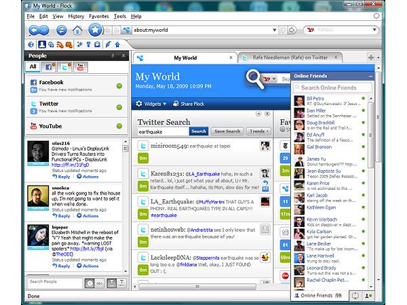Open the History menu

76,16
